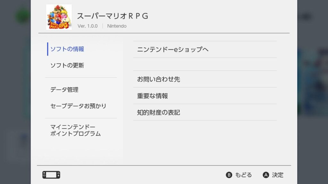Click the Nintendo publisher label icon area
Viewport: 328px width, 184px height.
(x=117, y=26)
